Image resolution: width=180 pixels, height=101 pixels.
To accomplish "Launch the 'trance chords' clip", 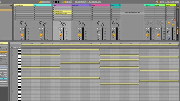I will coord(53,12).
